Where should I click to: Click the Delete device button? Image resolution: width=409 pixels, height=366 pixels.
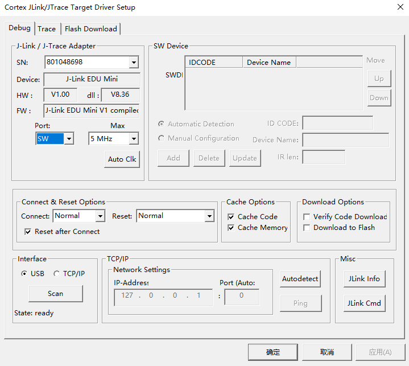(209, 158)
